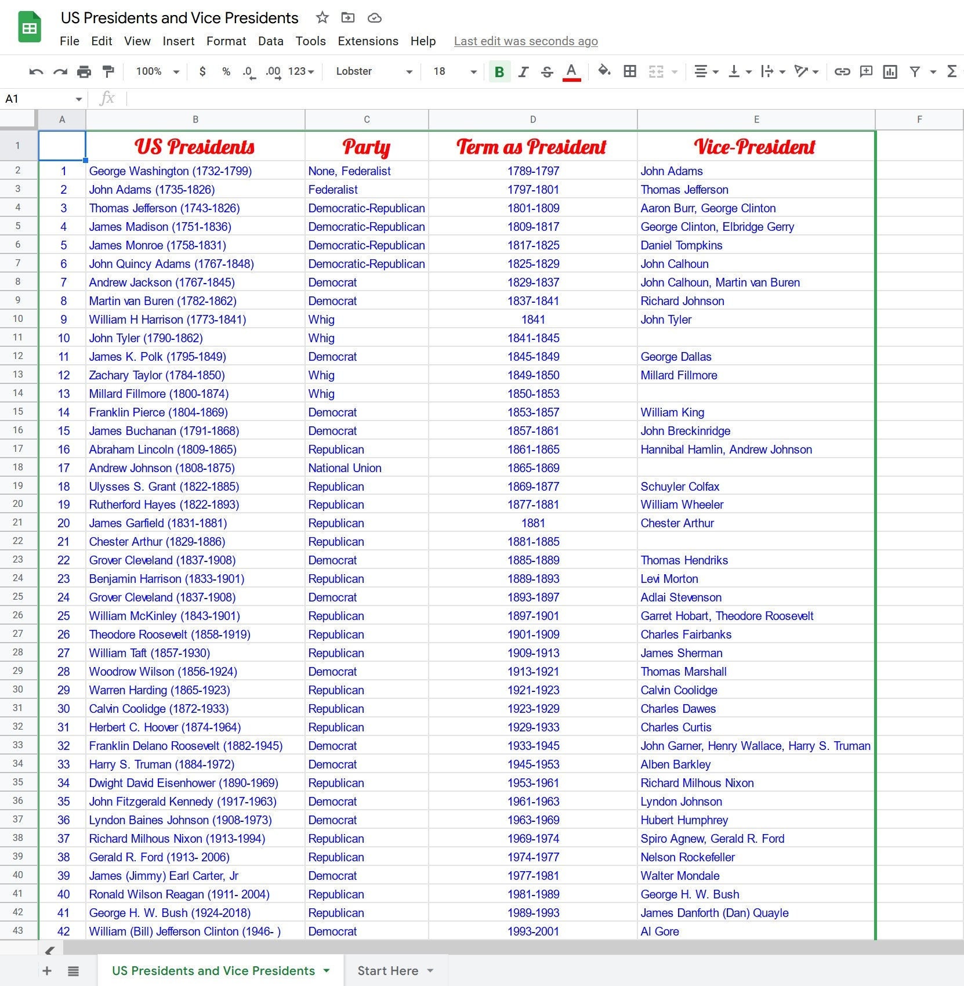This screenshot has height=986, width=964.
Task: Click the Insert comment icon
Action: 865,71
